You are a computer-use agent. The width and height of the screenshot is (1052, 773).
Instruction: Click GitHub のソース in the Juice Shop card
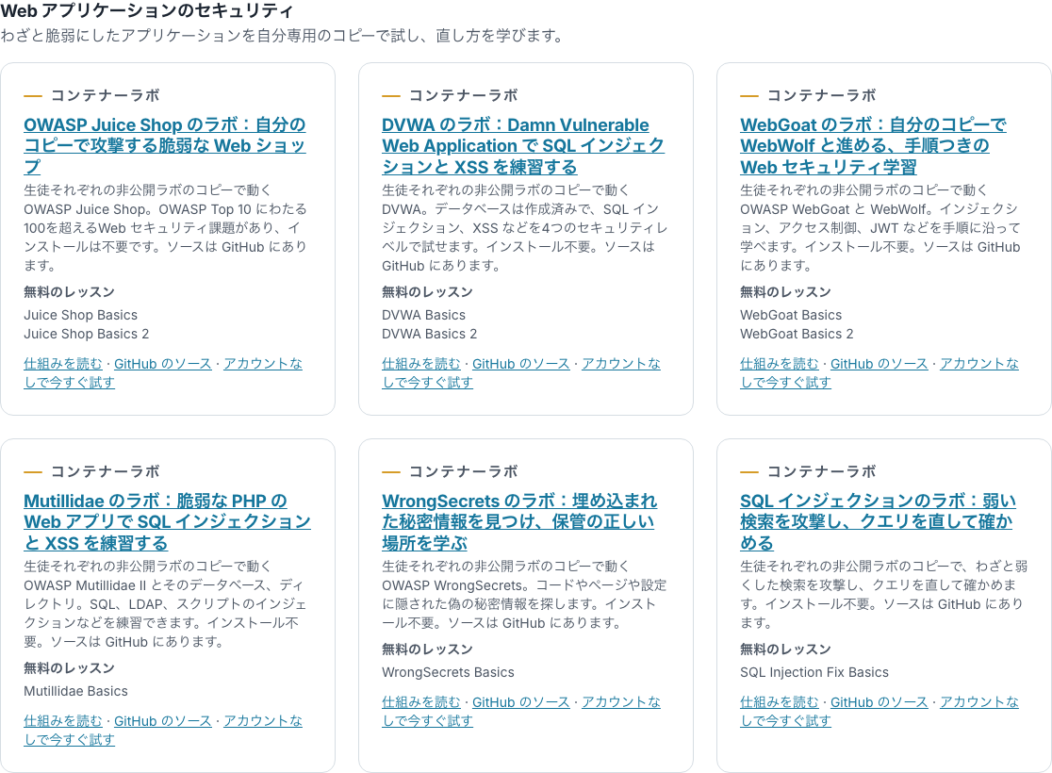(x=162, y=364)
